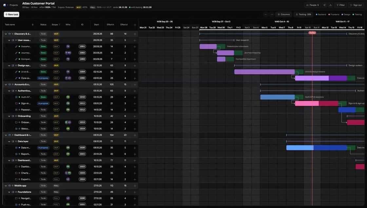The height and width of the screenshot is (208, 367).
Task: Click the add column plus in header
Action: click(x=135, y=25)
